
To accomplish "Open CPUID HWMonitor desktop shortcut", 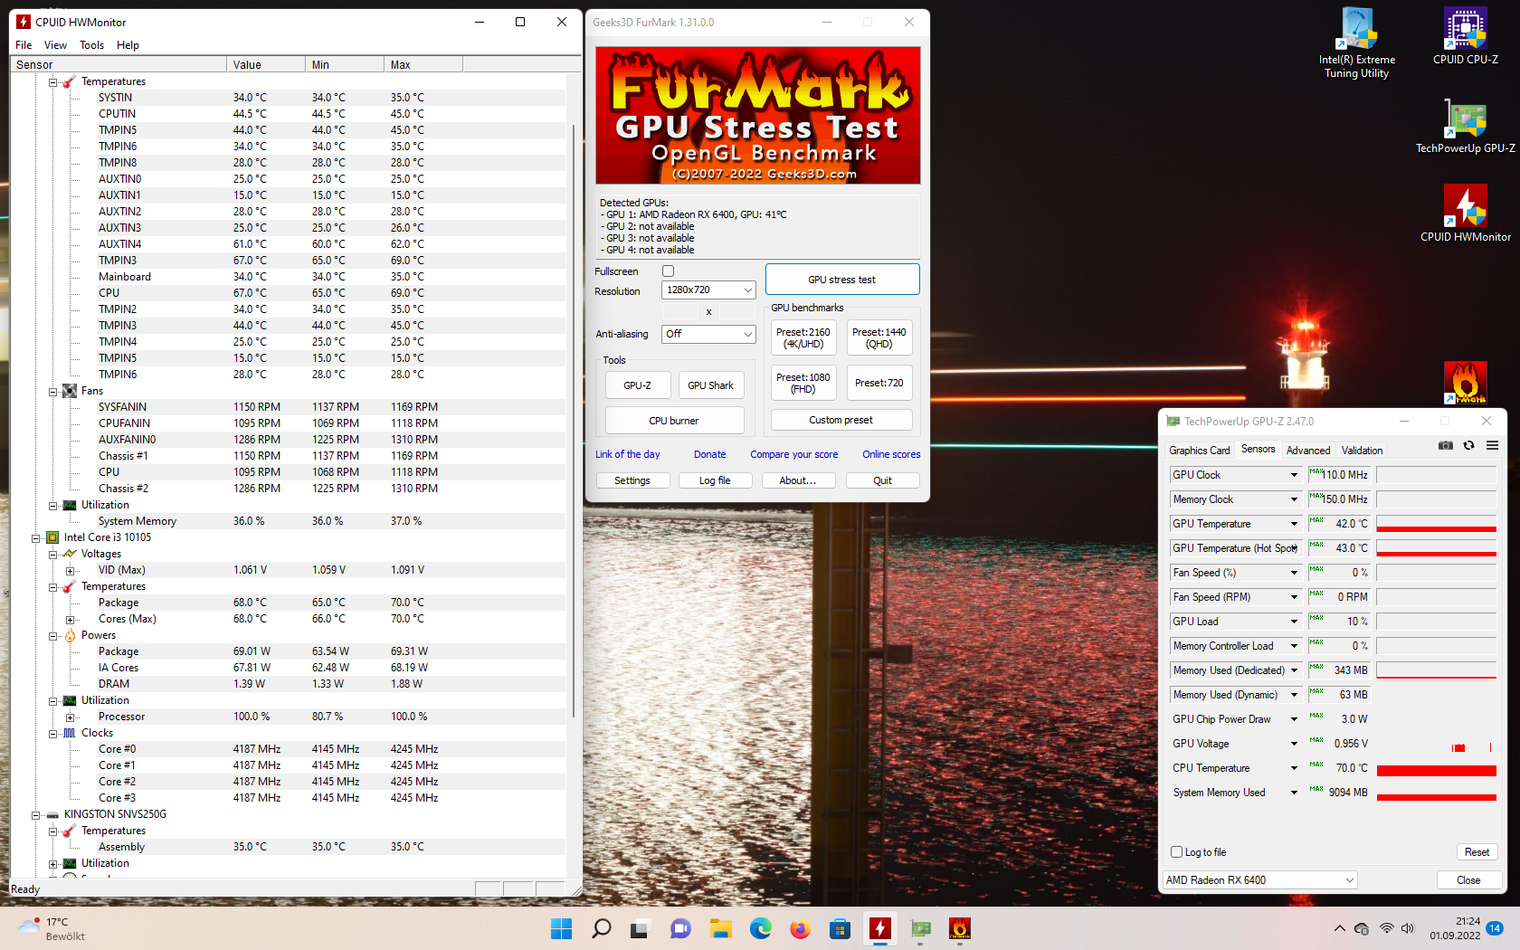I will (1465, 214).
